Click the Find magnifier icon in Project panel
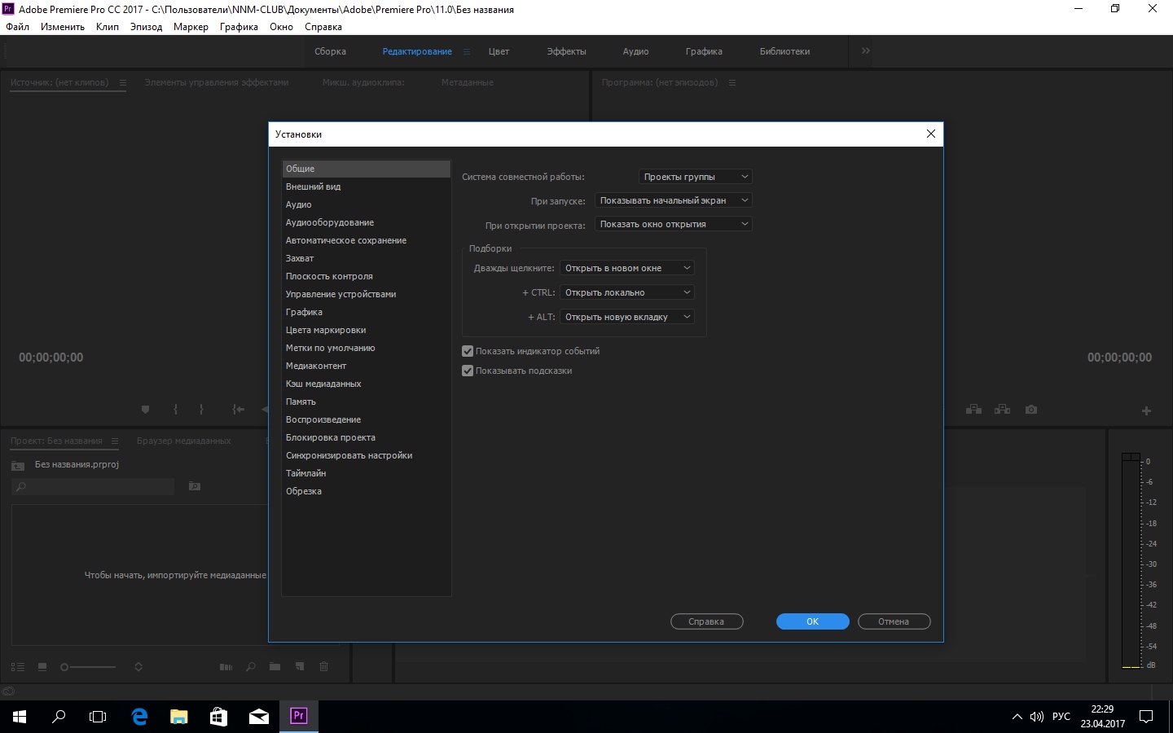Screen dimensions: 1173x733 pos(251,667)
